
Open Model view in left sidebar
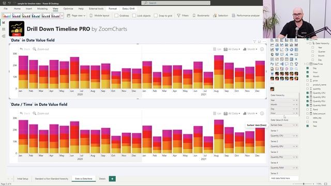(x=4, y=36)
